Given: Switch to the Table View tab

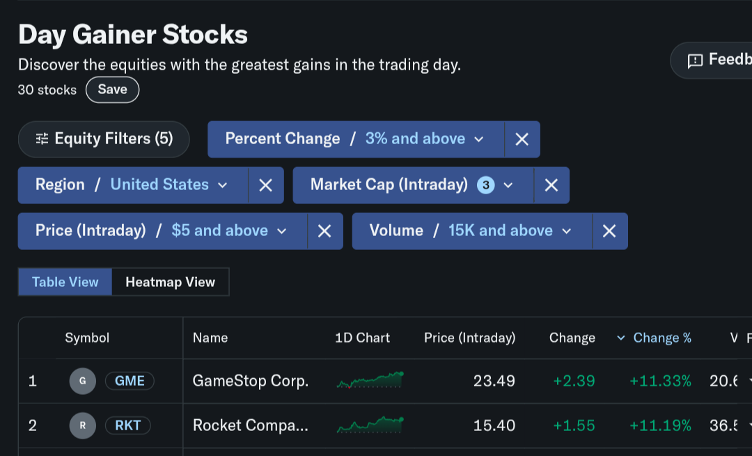Looking at the screenshot, I should tap(65, 282).
